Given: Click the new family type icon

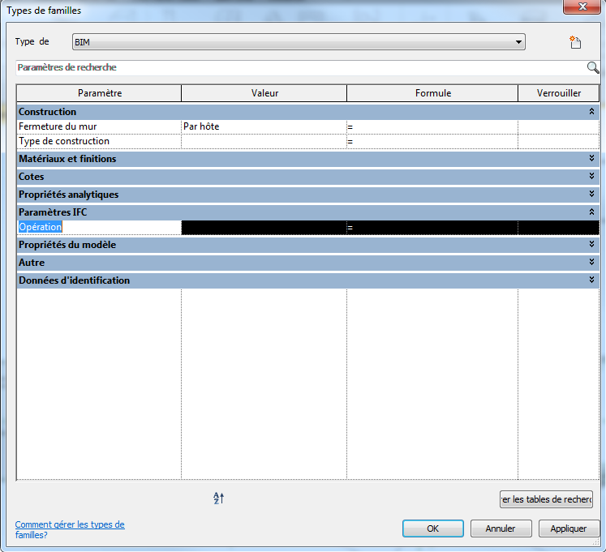Looking at the screenshot, I should click(x=575, y=43).
